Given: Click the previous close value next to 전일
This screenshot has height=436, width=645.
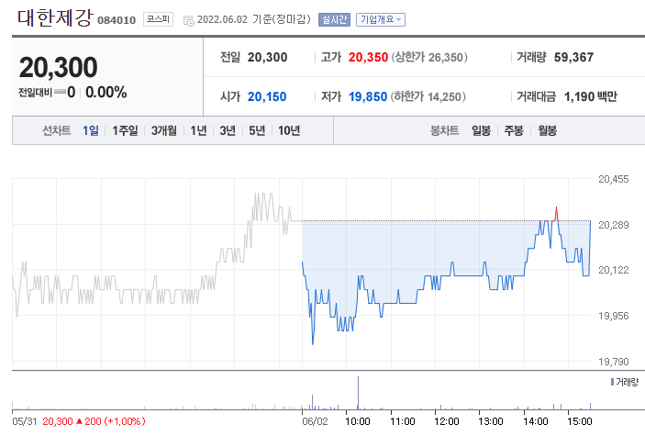Looking at the screenshot, I should tap(267, 57).
